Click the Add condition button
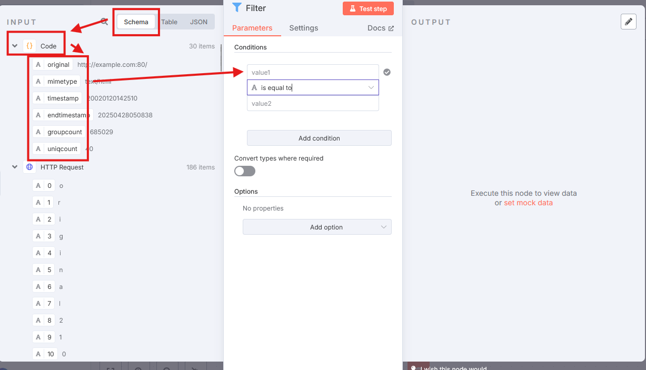646x370 pixels. tap(319, 138)
